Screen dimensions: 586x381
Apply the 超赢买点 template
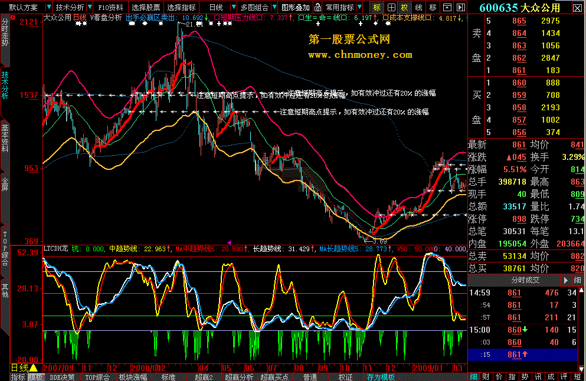pos(274,377)
